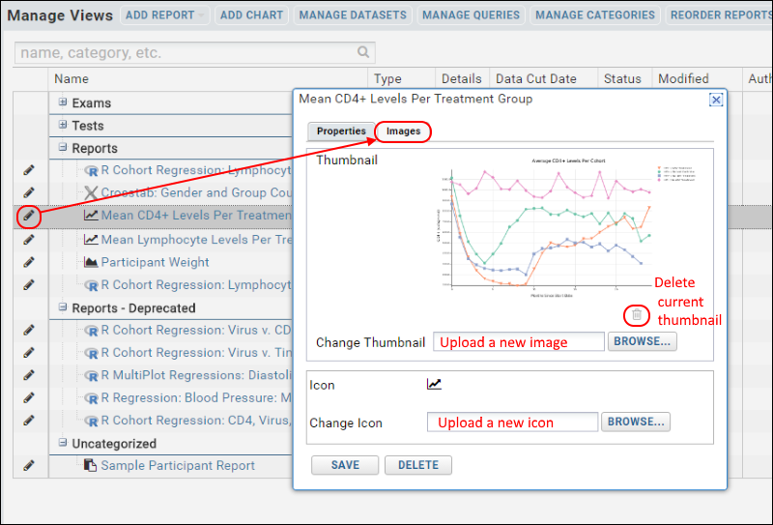Collapse the Reports category
The image size is (773, 525).
click(63, 147)
